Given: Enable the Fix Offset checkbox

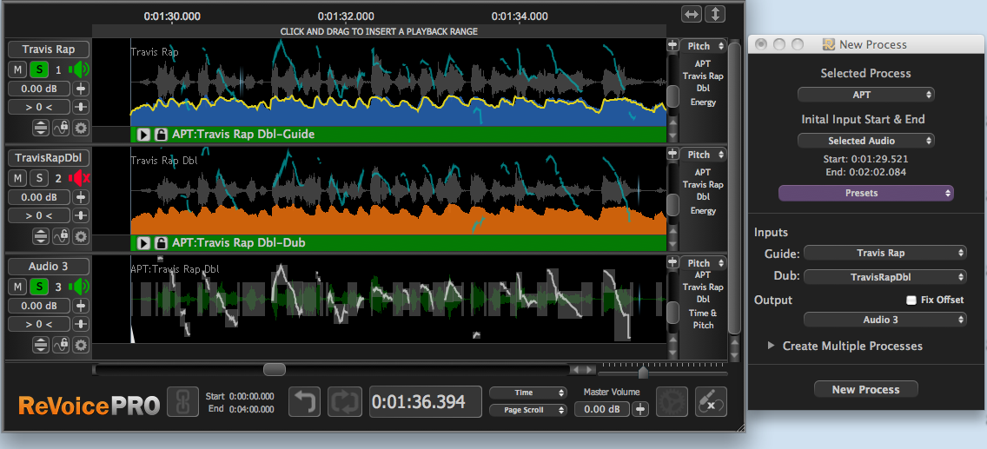Looking at the screenshot, I should click(911, 300).
